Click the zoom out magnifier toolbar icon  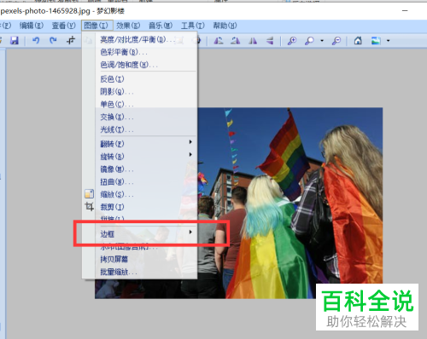pos(336,41)
